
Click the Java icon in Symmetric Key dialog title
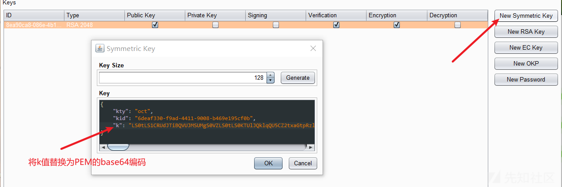coord(100,48)
